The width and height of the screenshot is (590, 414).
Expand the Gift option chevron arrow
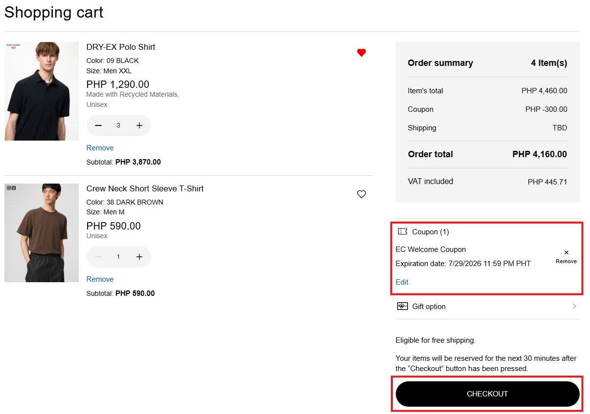pos(574,306)
